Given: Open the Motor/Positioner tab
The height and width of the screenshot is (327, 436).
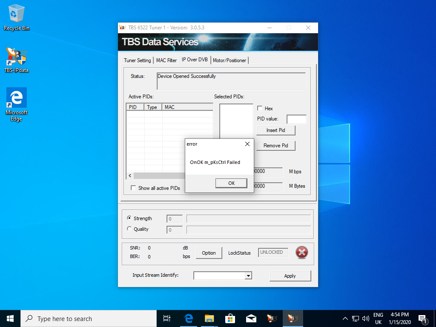Looking at the screenshot, I should 229,60.
